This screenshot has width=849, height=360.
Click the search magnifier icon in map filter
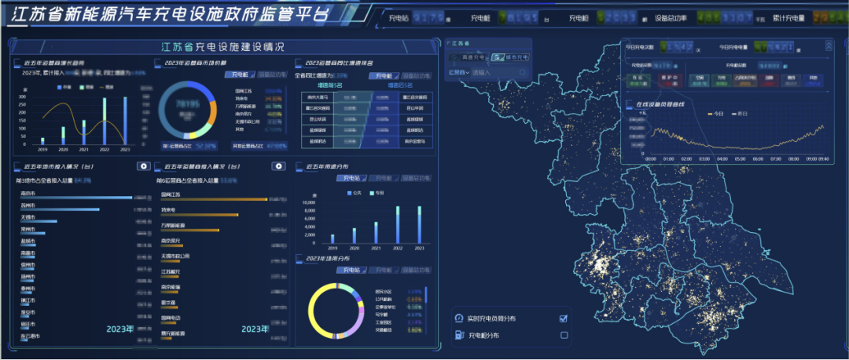click(523, 72)
